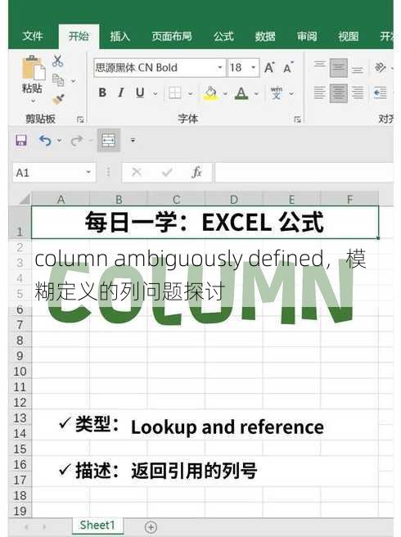Screen dimensions: 401x537
Task: Open font color dropdown arrow
Action: tap(256, 93)
